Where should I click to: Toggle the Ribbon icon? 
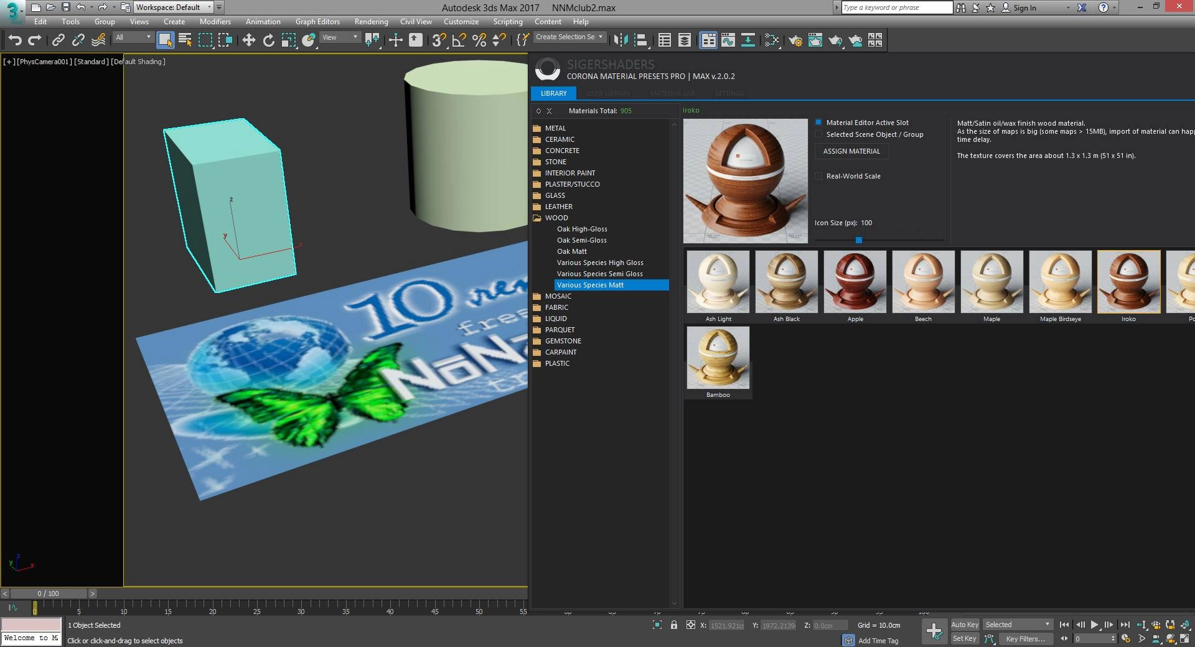[708, 40]
